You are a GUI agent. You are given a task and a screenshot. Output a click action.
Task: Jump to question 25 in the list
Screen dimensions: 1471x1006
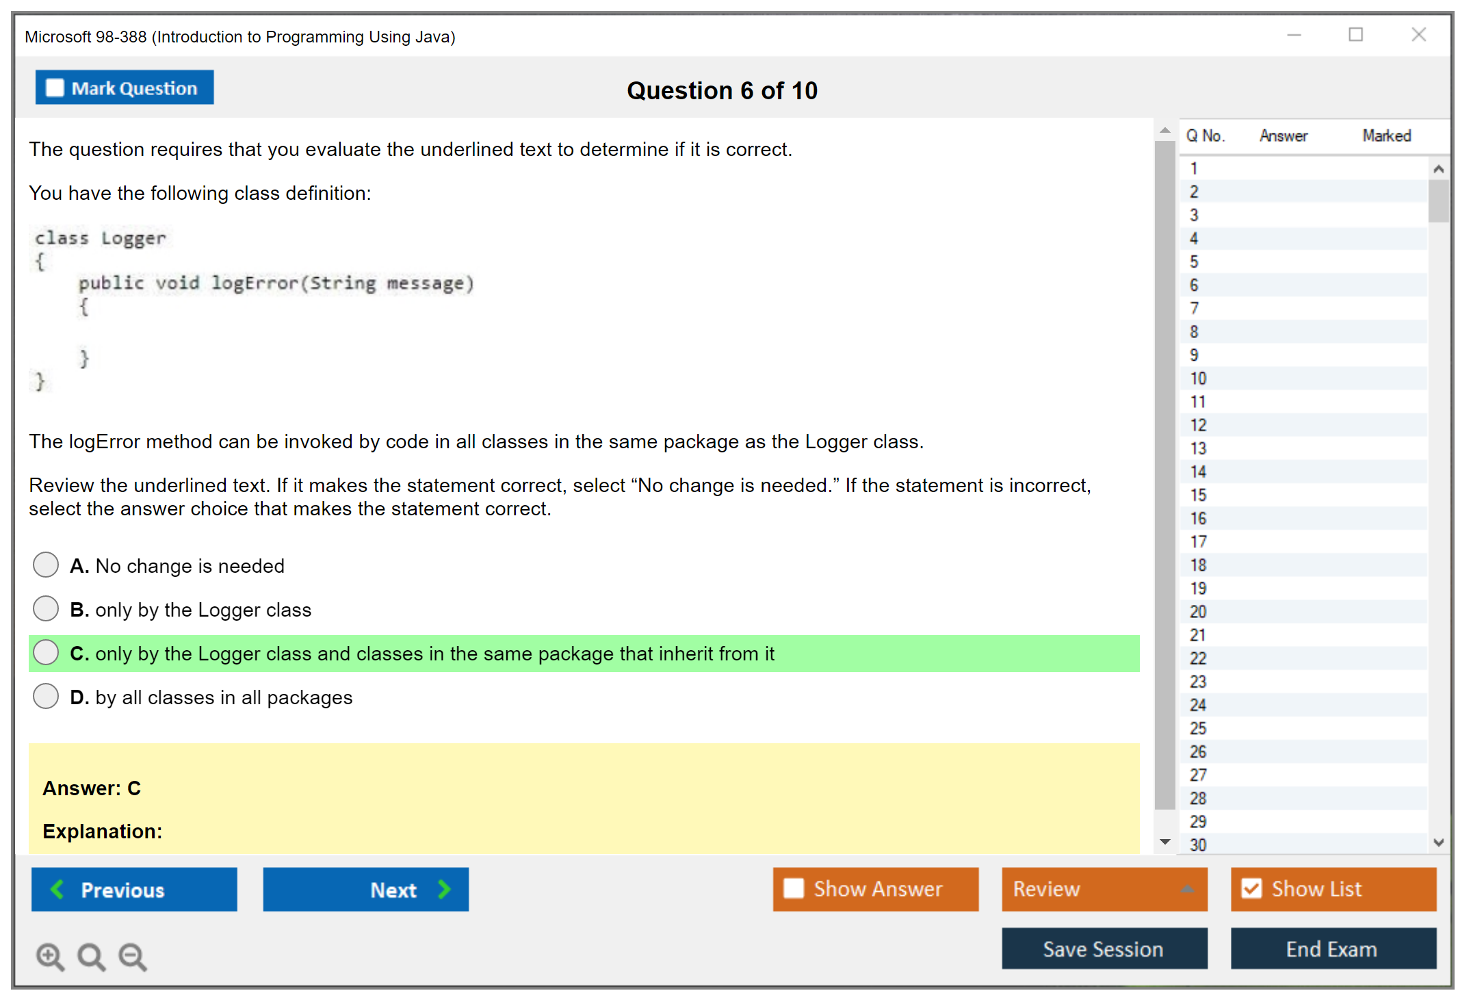(x=1197, y=728)
